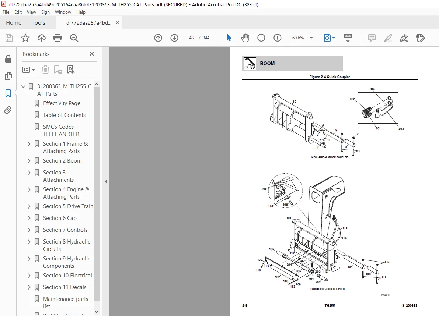Add a new bookmark icon
This screenshot has height=316, width=439.
[x=58, y=70]
